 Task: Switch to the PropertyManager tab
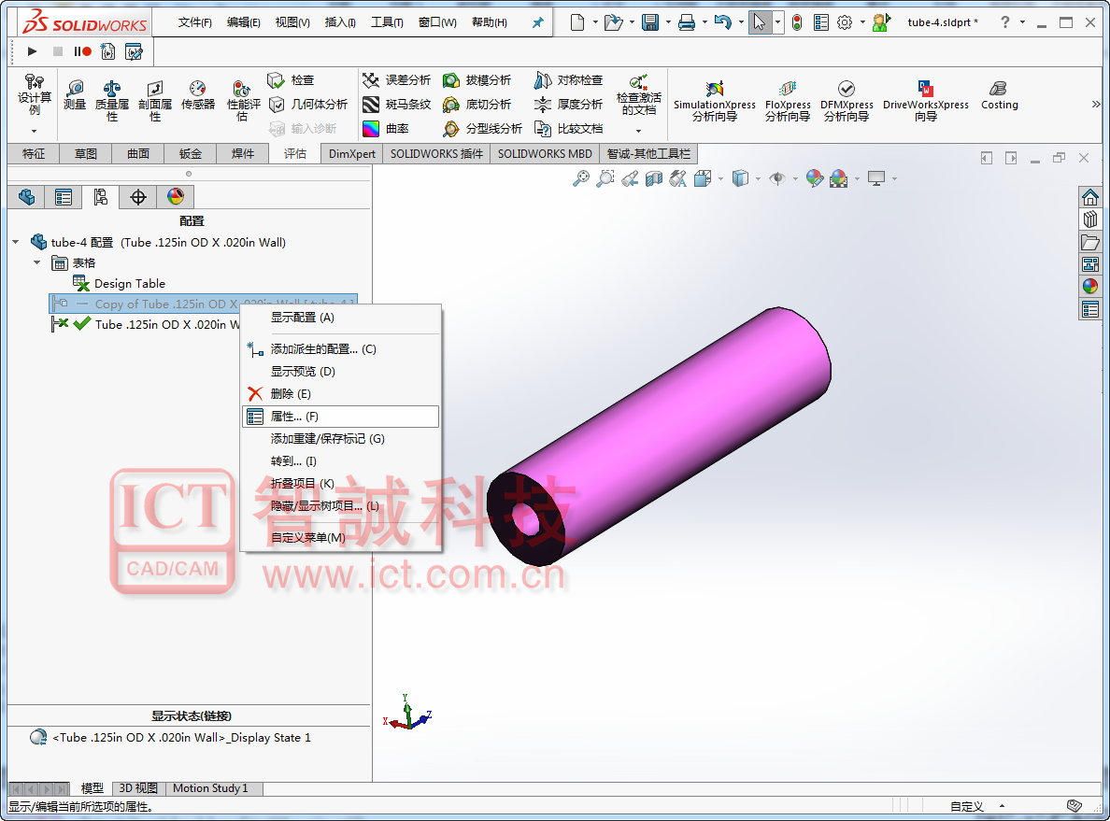coord(64,197)
